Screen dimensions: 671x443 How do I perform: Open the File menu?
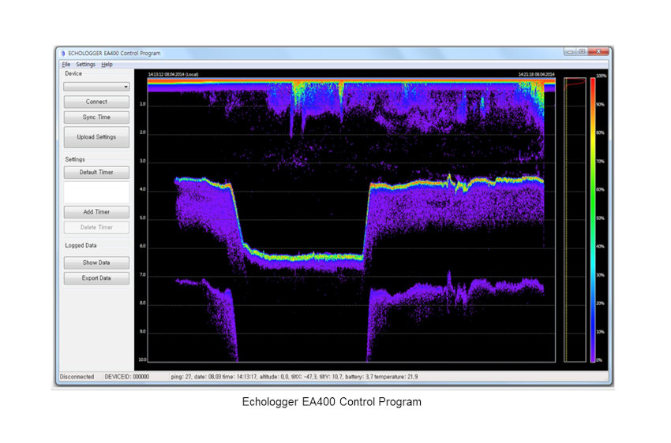tap(66, 65)
